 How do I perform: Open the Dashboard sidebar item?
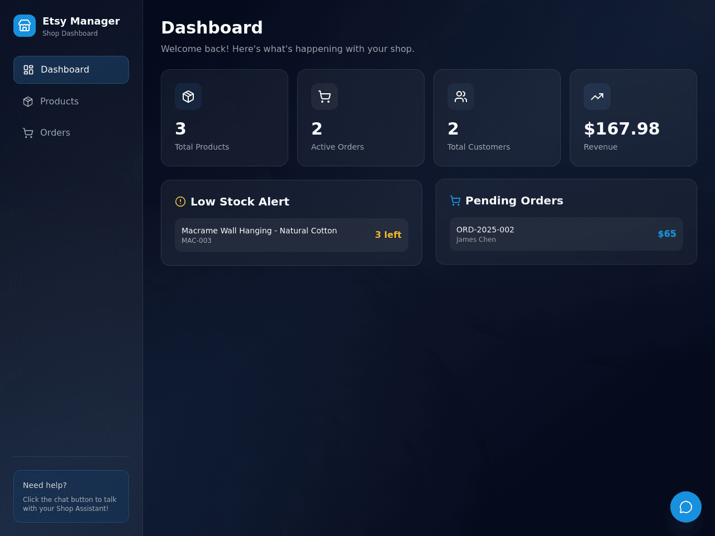point(71,70)
